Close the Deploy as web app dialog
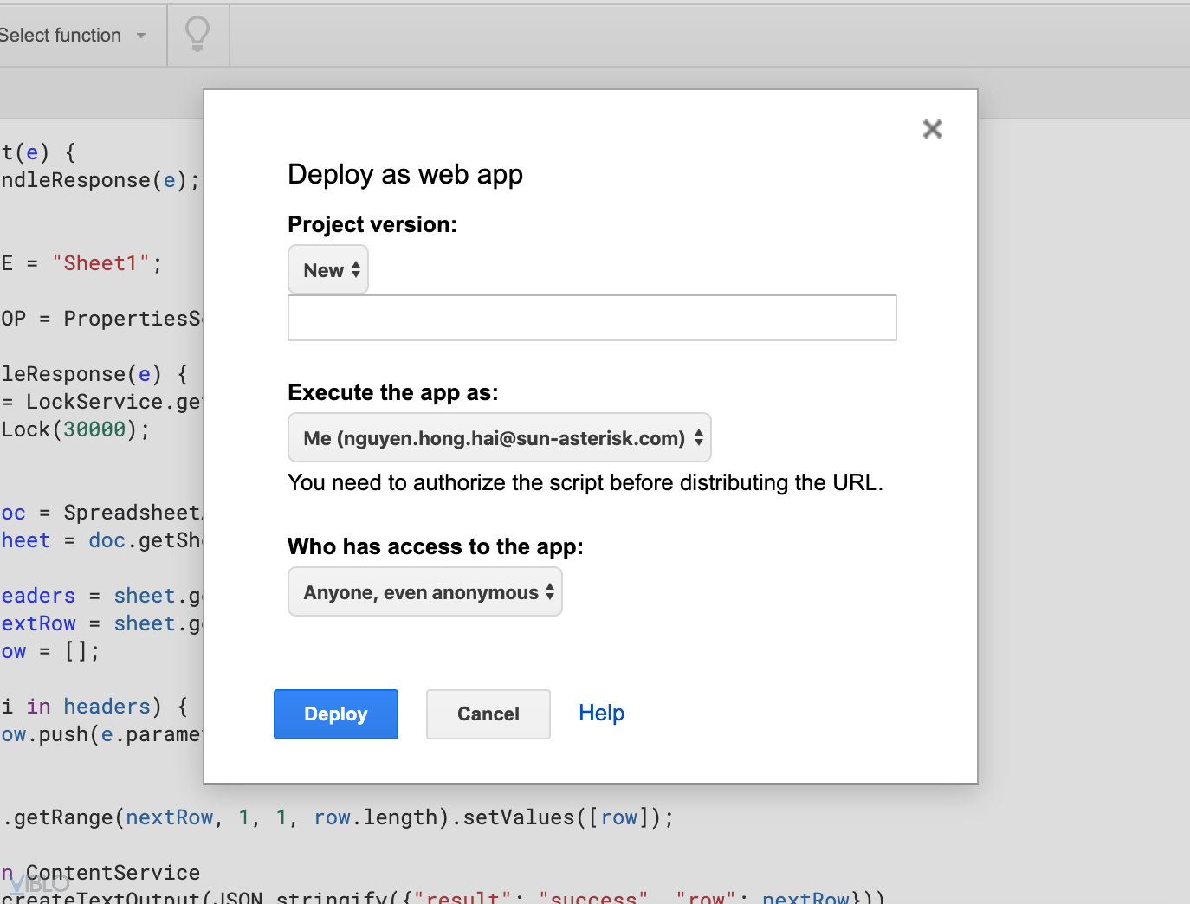Screen dimensions: 1190x904 pos(932,129)
